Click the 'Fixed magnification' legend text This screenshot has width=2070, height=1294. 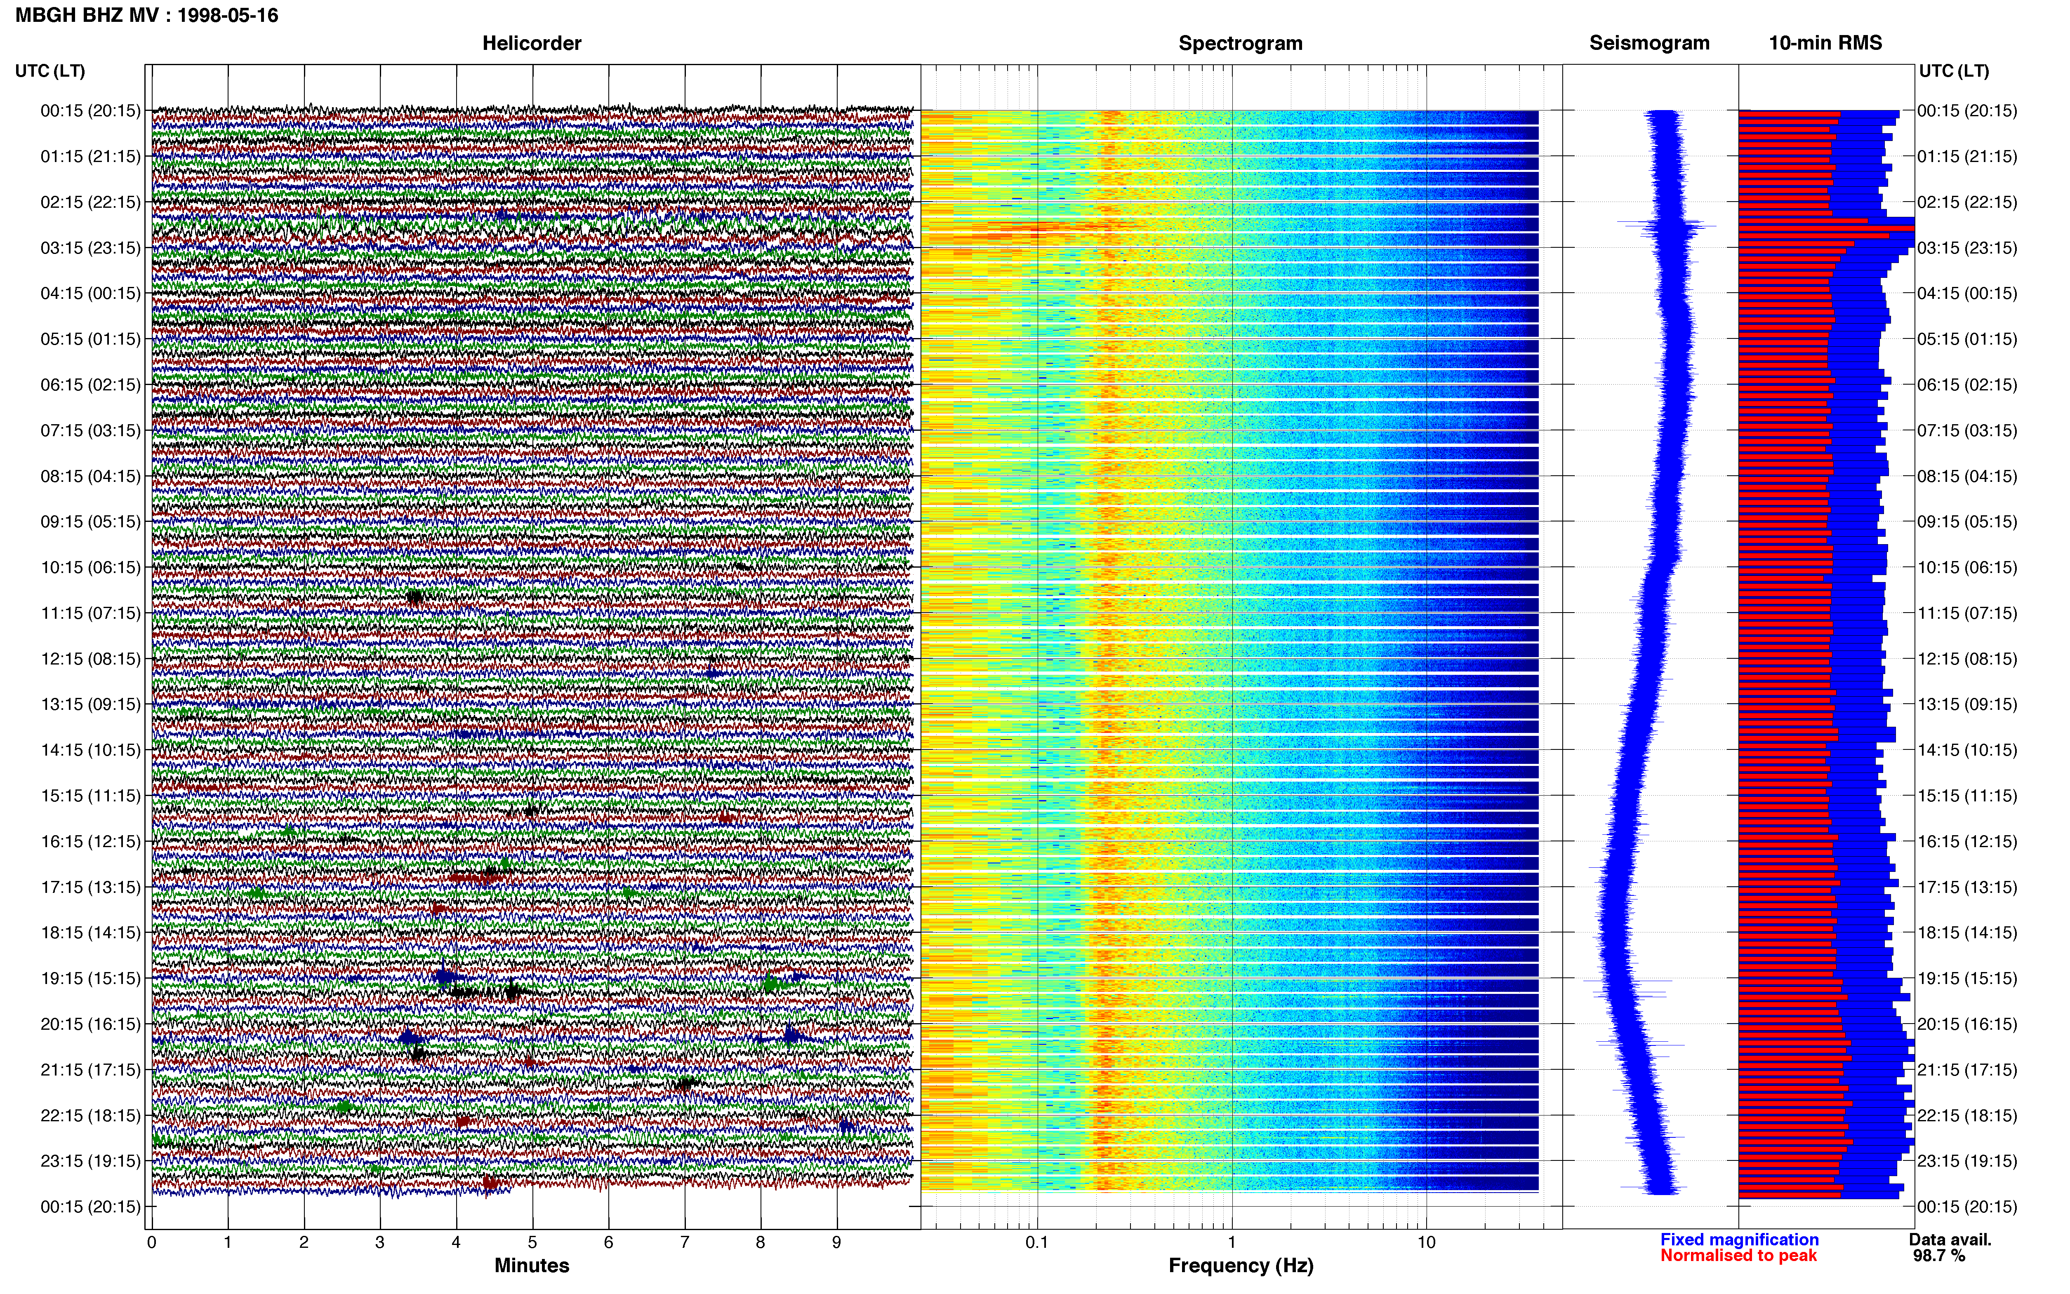pyautogui.click(x=1740, y=1239)
